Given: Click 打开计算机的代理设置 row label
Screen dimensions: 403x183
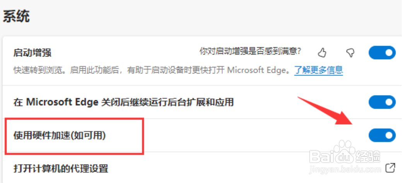Looking at the screenshot, I should (x=61, y=169).
